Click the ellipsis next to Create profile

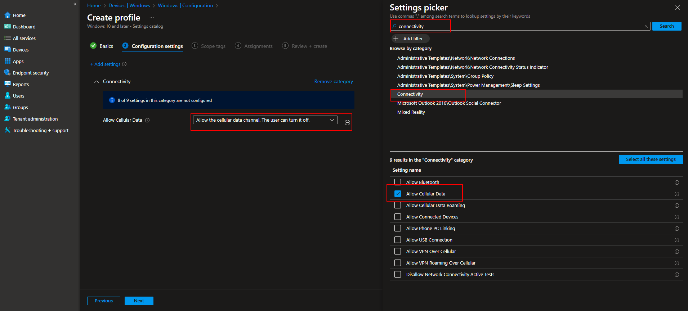coord(152,18)
